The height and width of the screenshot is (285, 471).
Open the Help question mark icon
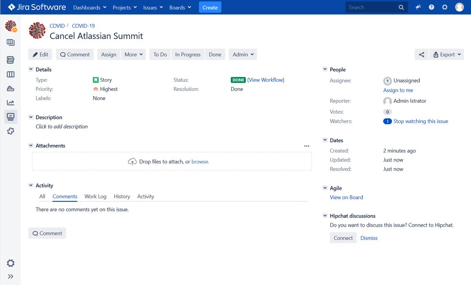click(431, 7)
